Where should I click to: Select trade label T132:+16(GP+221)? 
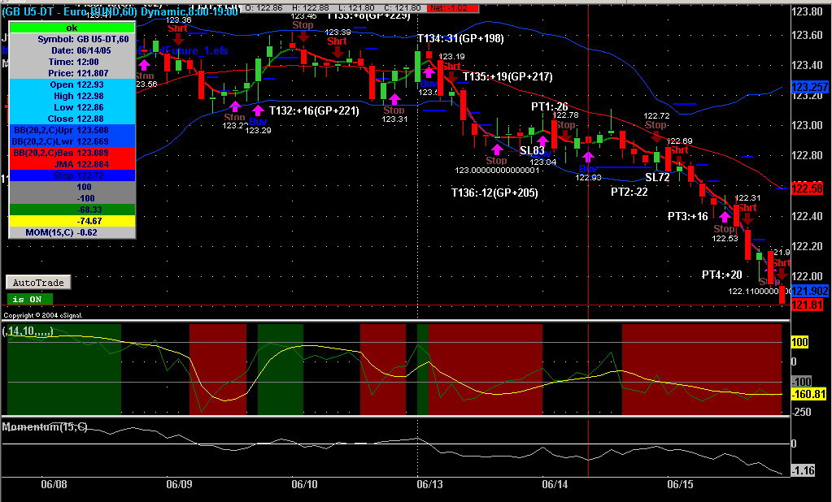pos(314,110)
